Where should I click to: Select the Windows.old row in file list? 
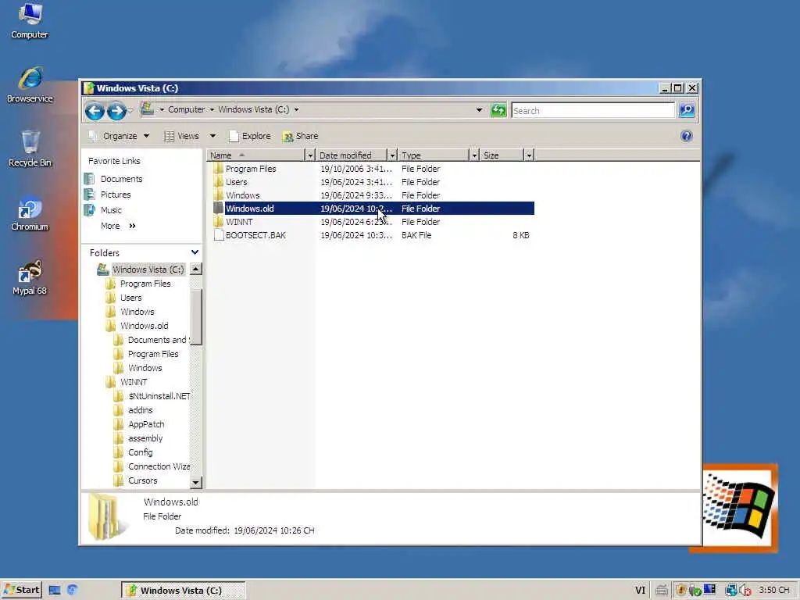[373, 208]
